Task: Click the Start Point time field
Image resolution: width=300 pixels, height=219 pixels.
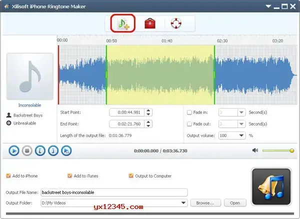Action: pyautogui.click(x=127, y=112)
